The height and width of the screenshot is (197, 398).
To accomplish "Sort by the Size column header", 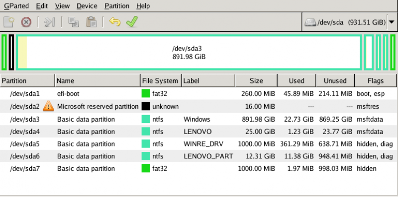I will click(x=256, y=81).
